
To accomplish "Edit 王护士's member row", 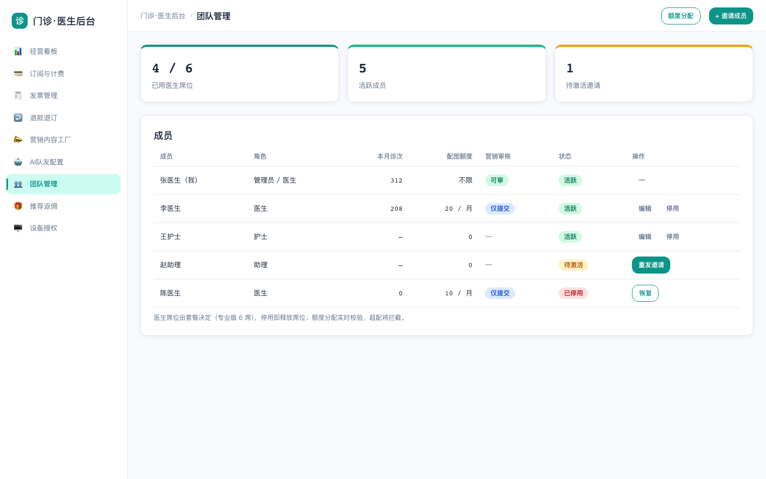I will point(645,237).
